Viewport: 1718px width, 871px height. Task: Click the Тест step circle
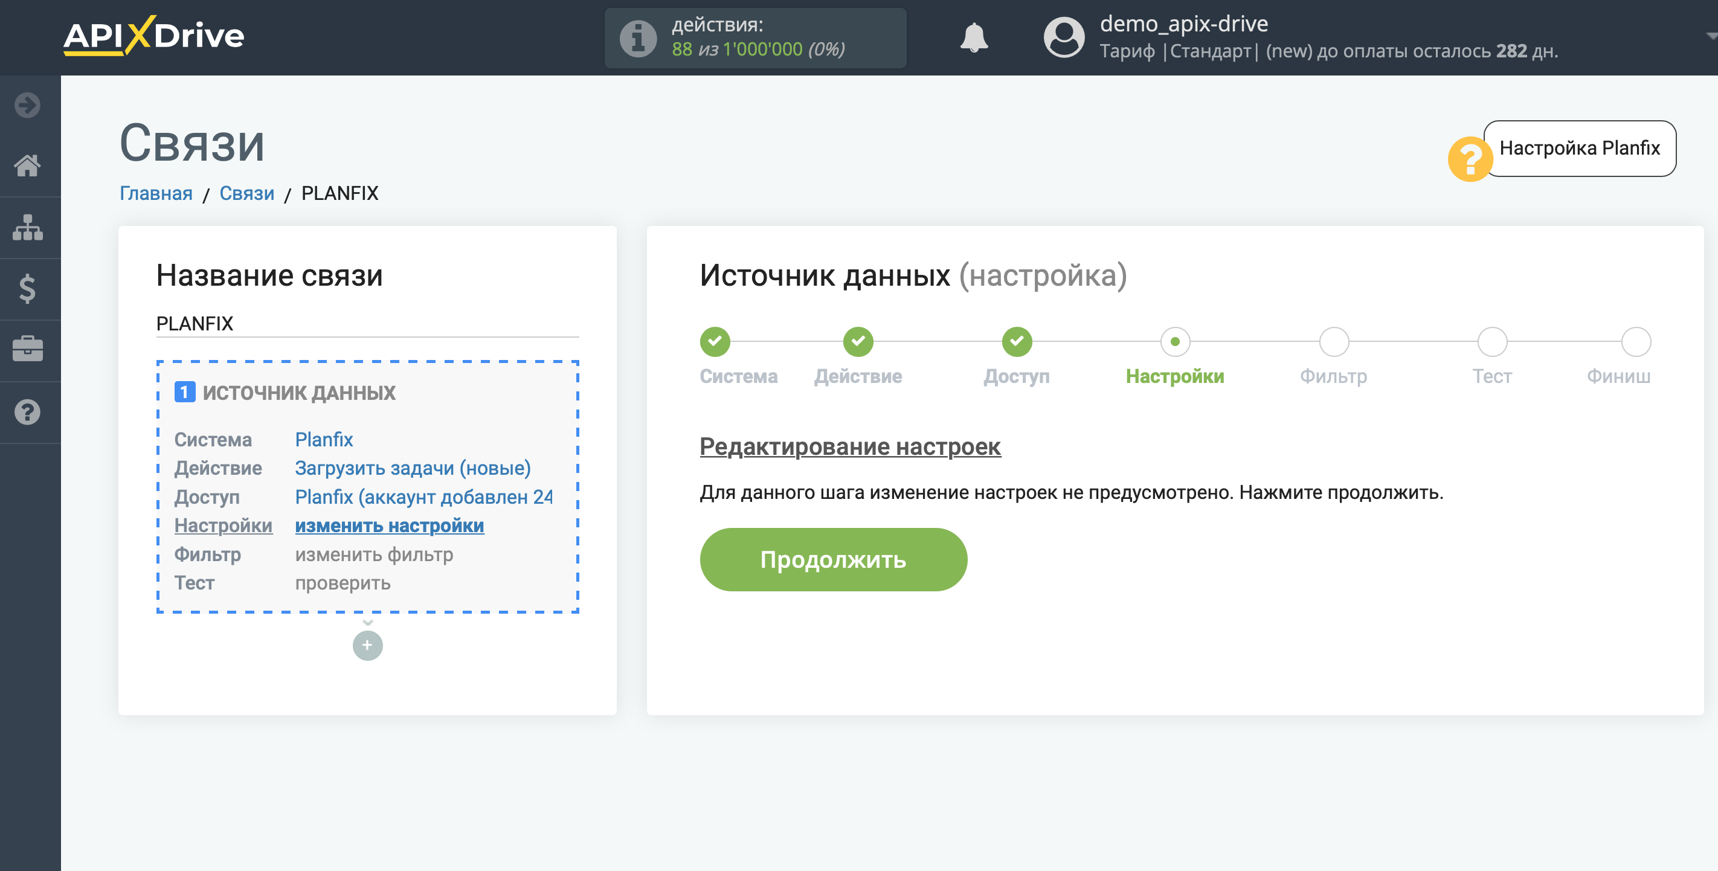click(1492, 341)
